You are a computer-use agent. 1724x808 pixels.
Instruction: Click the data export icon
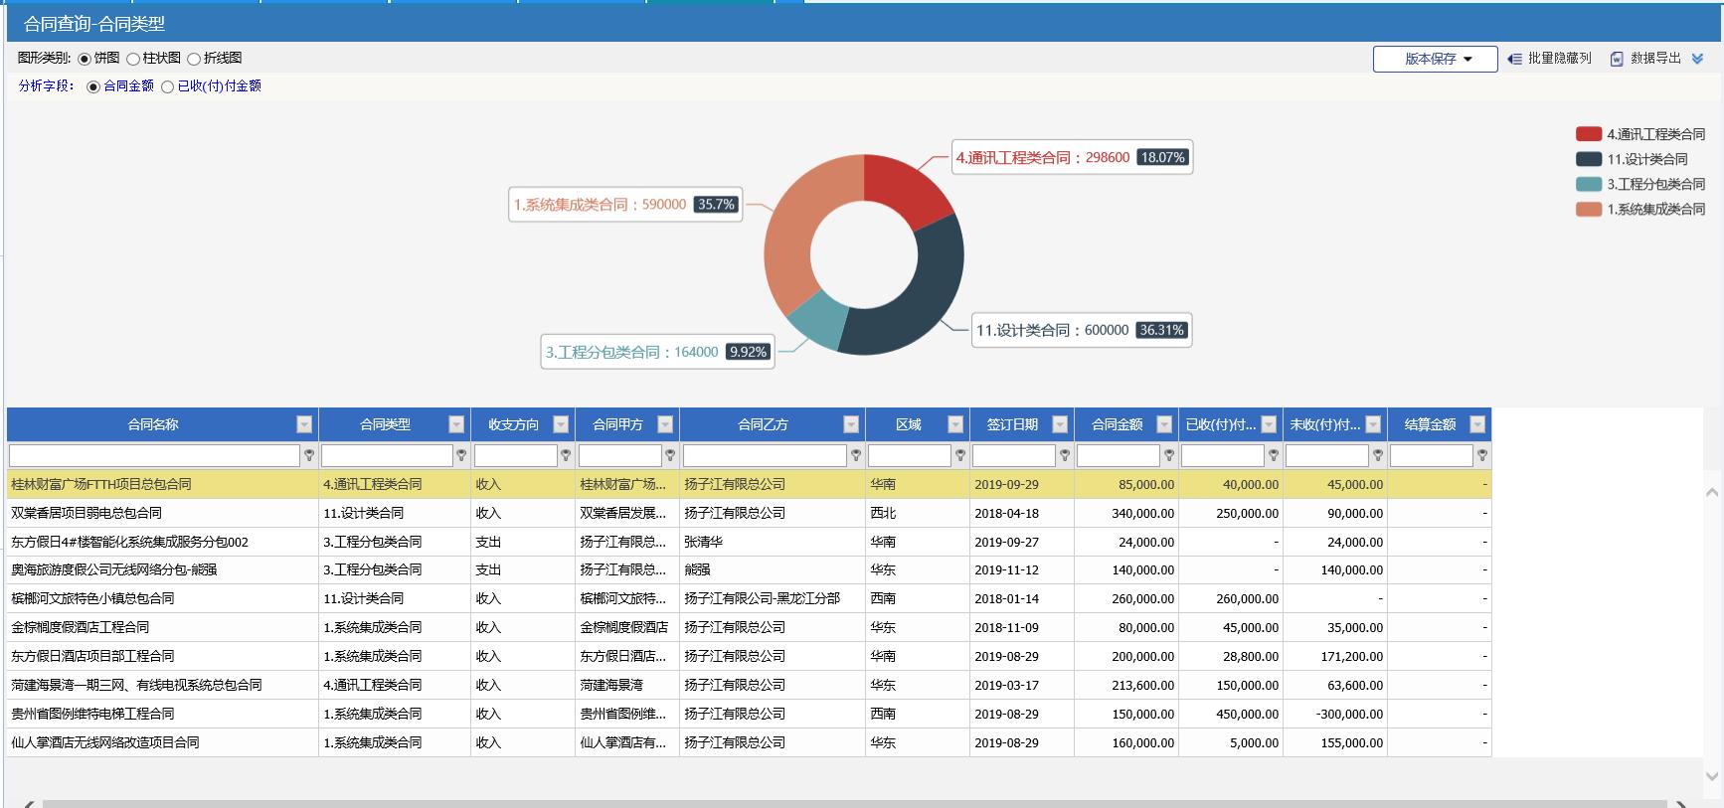tap(1617, 59)
